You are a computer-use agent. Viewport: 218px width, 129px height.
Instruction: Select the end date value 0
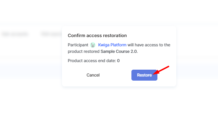coord(118,61)
